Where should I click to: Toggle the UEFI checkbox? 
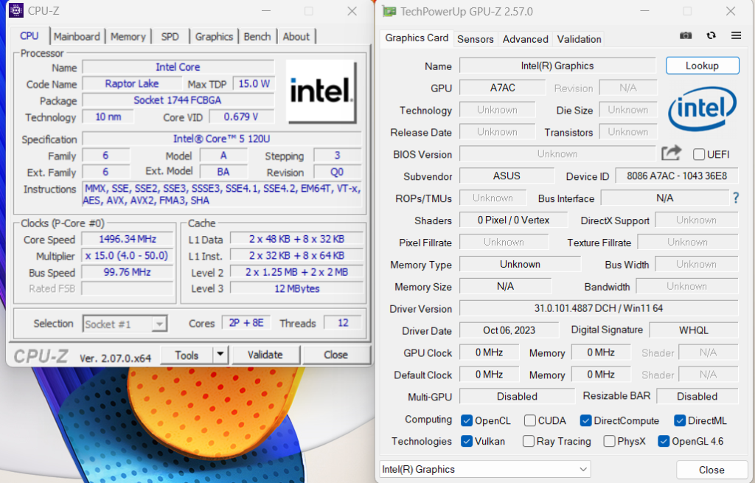pos(699,154)
